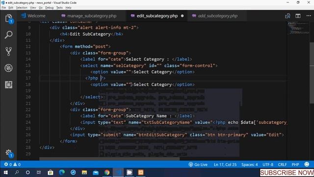This screenshot has width=314, height=177.
Task: Click the Open Changes icon in editor toolbar
Action: (x=288, y=16)
